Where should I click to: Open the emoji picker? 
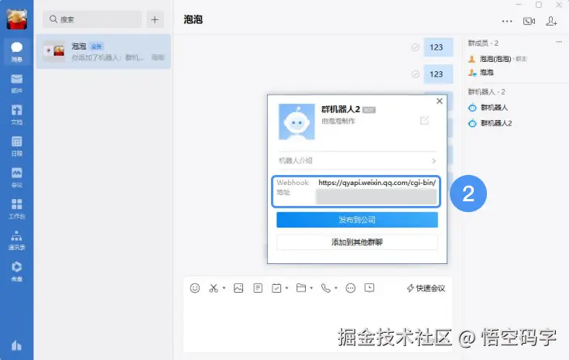pyautogui.click(x=195, y=288)
